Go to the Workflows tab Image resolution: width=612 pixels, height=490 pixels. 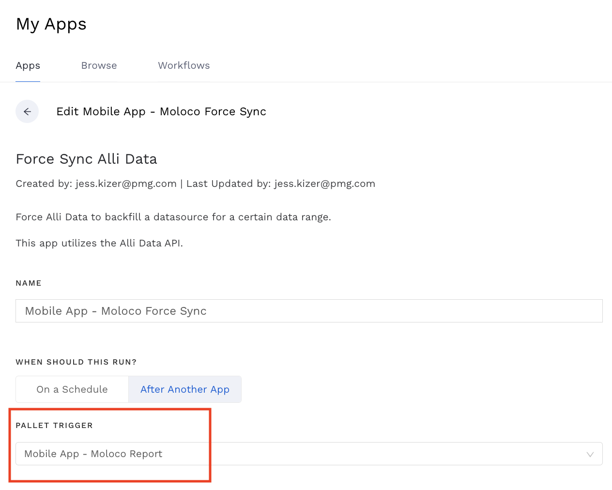184,65
